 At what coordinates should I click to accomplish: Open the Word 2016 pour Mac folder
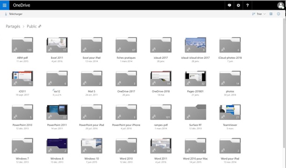(195, 146)
